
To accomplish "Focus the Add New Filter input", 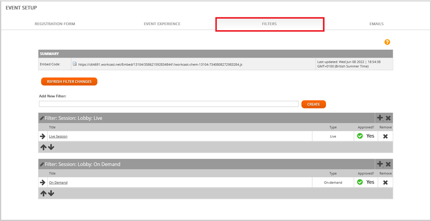I will 168,104.
